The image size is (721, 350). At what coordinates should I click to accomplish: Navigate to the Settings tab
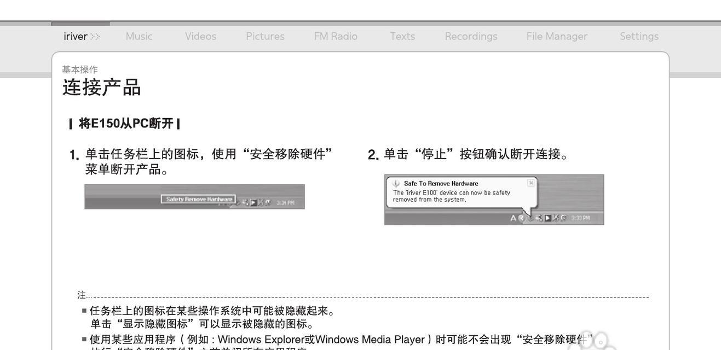click(639, 37)
